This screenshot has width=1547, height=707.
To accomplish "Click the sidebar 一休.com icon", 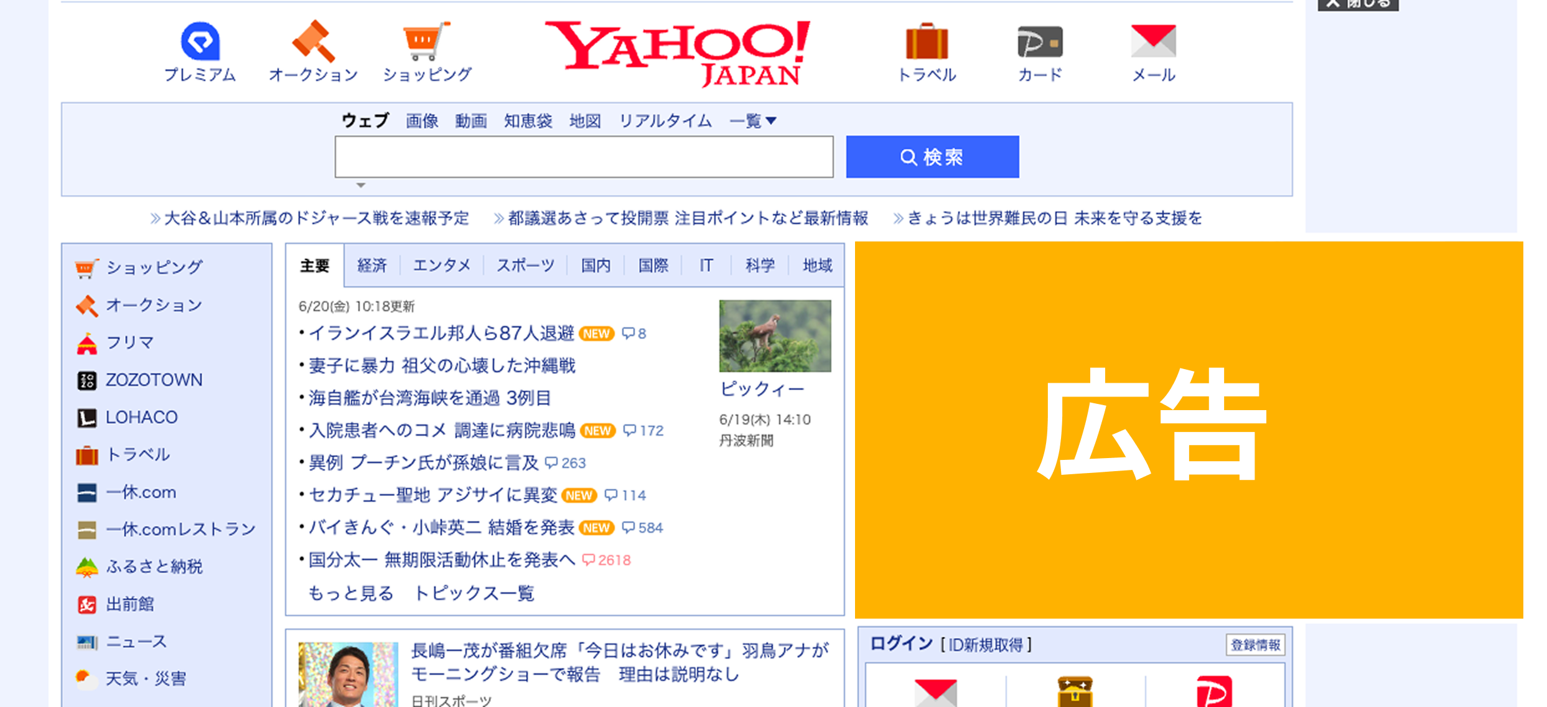I will 86,492.
